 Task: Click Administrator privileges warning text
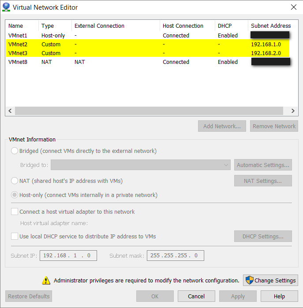(146, 280)
